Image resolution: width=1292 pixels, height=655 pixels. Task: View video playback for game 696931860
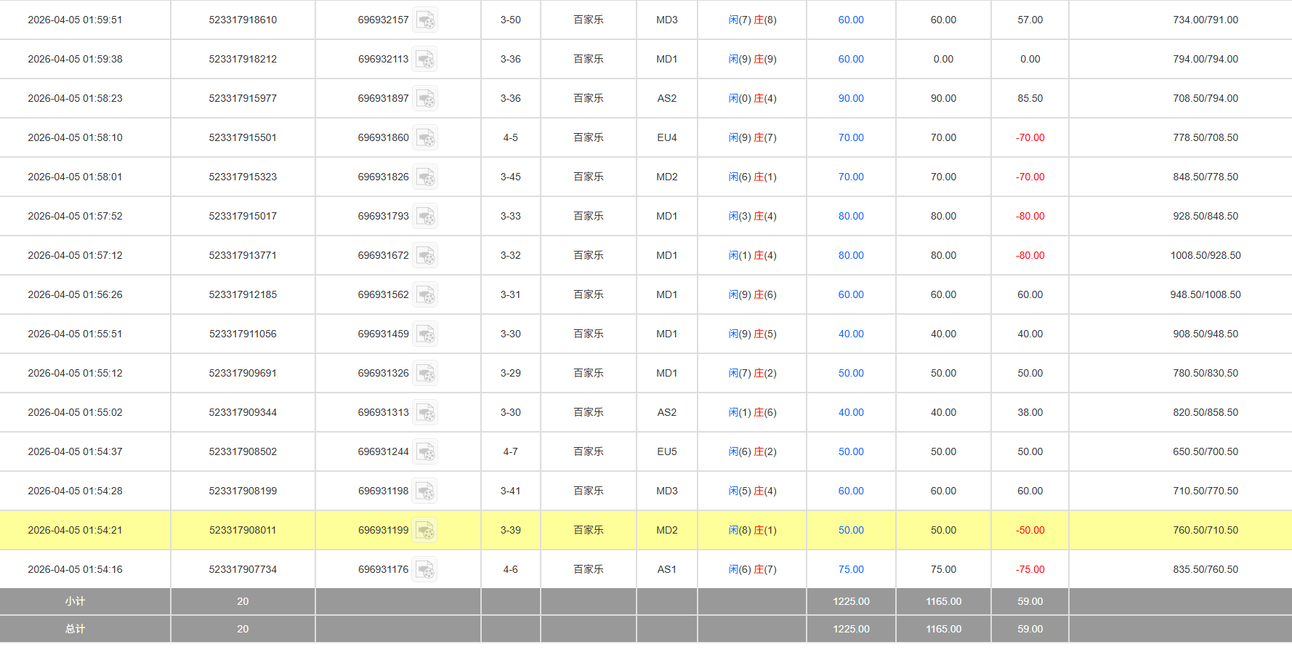tap(425, 137)
